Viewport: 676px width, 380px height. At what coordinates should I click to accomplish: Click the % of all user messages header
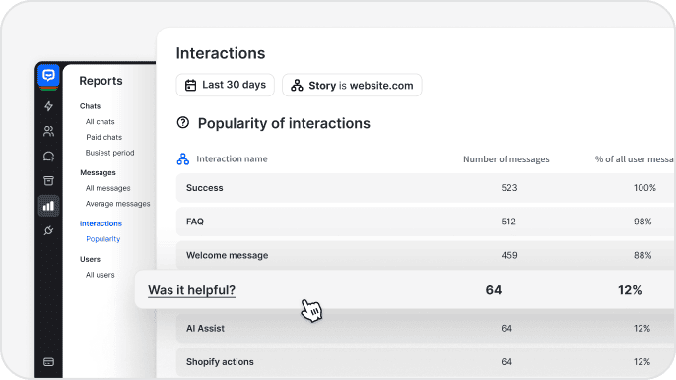coord(635,159)
